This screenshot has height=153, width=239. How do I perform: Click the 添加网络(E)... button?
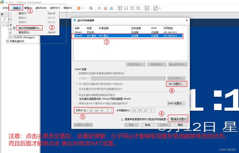136,64
